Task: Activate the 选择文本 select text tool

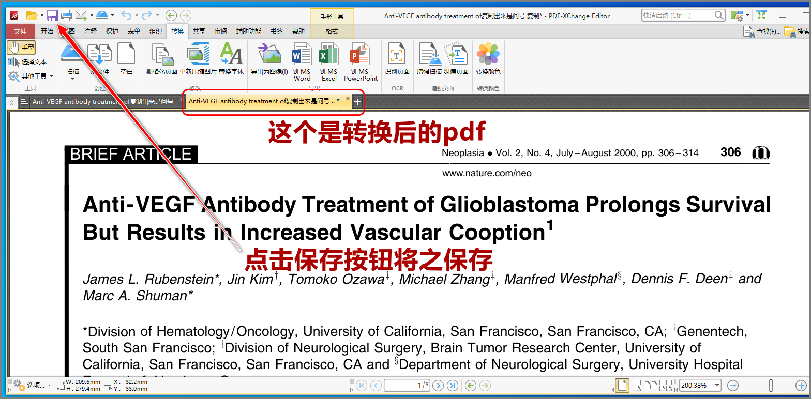Action: pos(27,62)
